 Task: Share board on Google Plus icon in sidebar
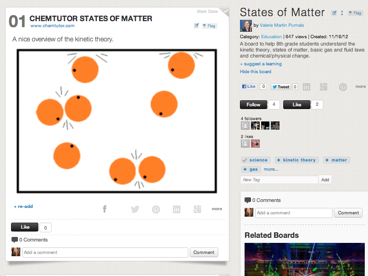coord(323,87)
